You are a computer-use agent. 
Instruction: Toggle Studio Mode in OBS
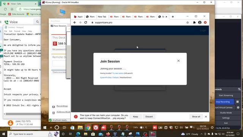(226, 113)
